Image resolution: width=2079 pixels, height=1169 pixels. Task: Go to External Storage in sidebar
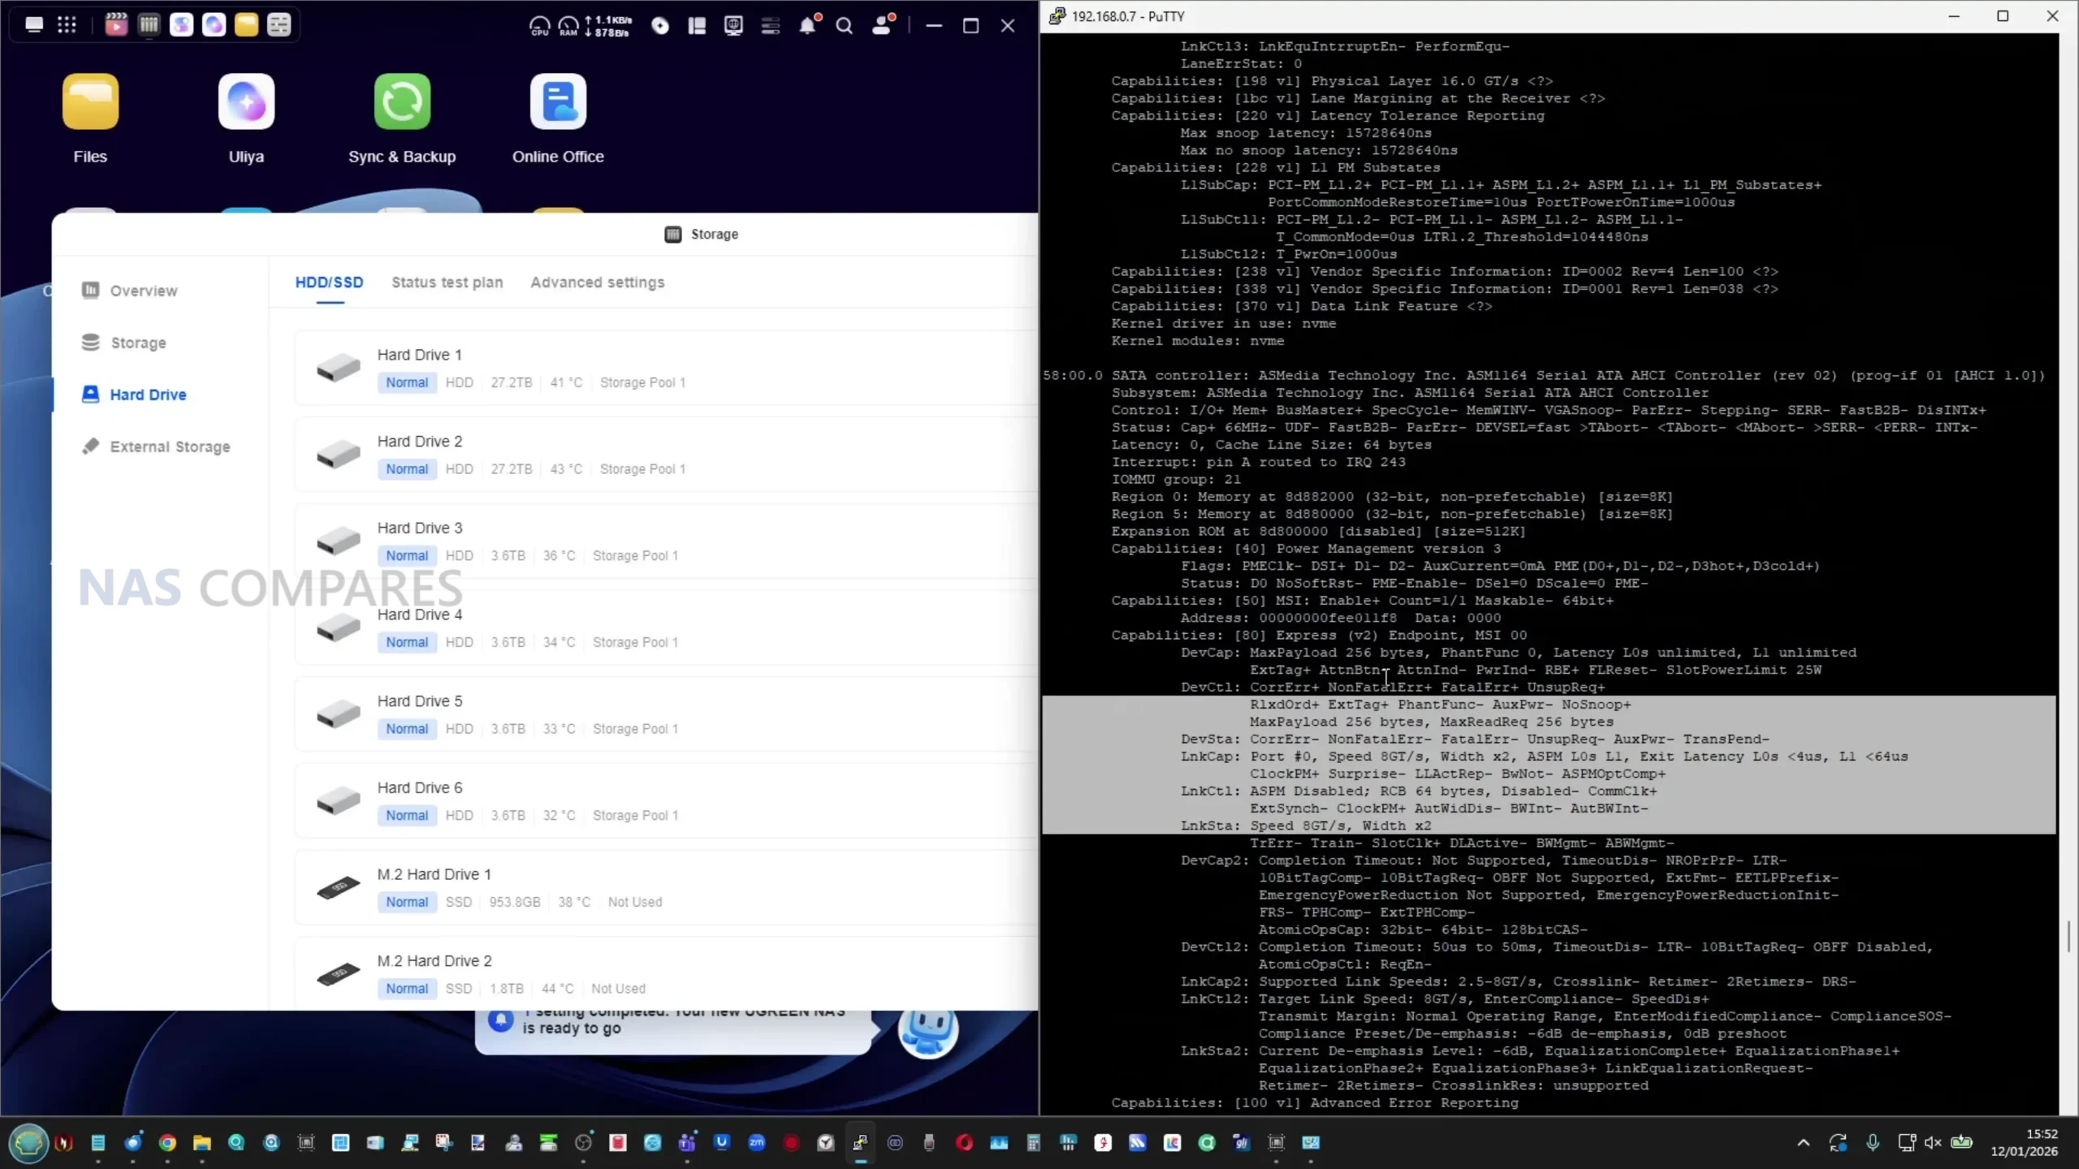[169, 446]
